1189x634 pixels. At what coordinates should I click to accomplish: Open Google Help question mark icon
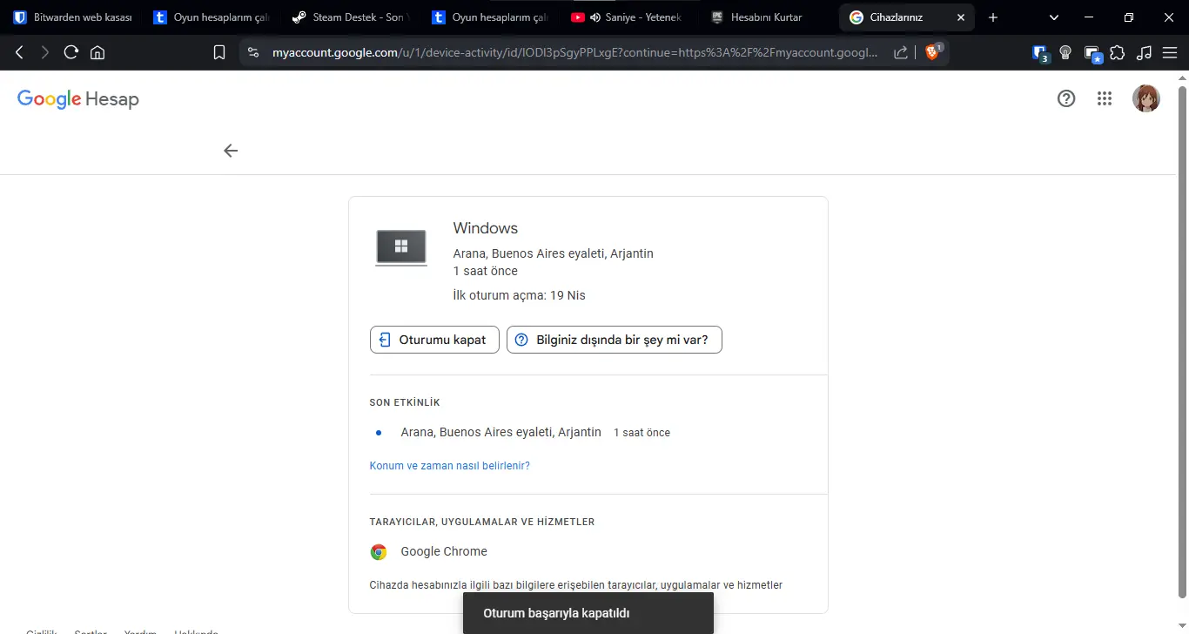click(x=1066, y=98)
